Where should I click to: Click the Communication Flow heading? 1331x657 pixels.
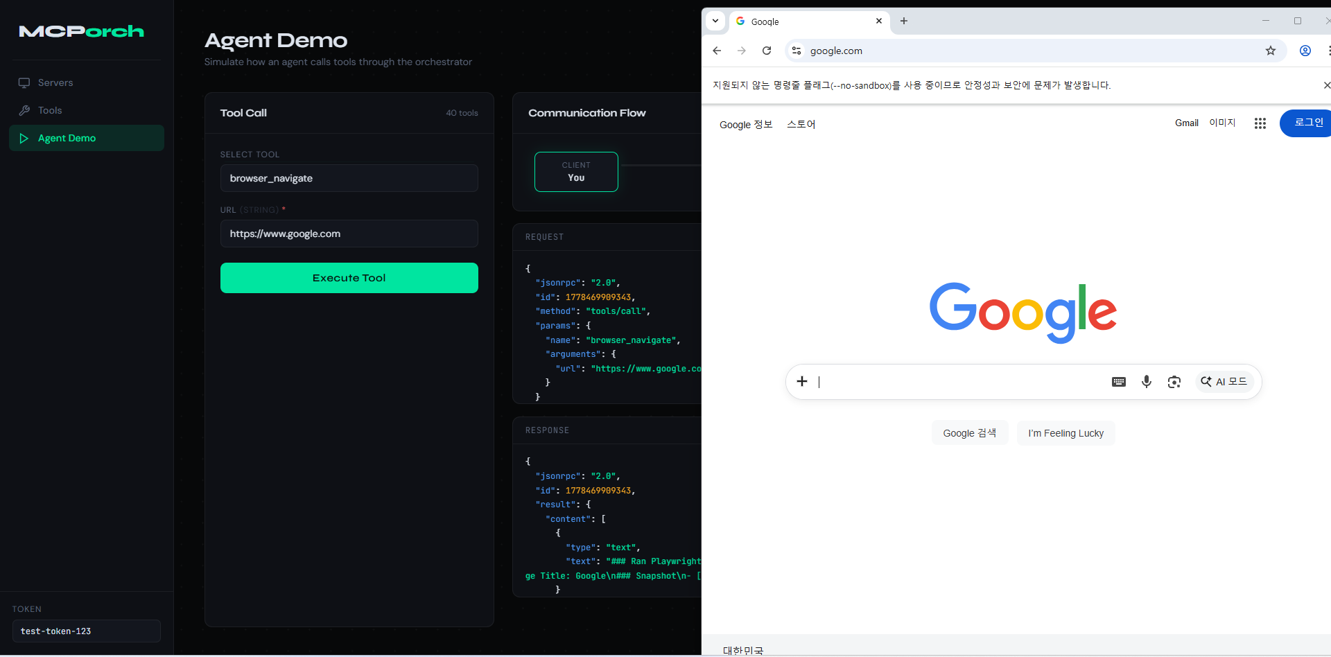click(x=587, y=113)
